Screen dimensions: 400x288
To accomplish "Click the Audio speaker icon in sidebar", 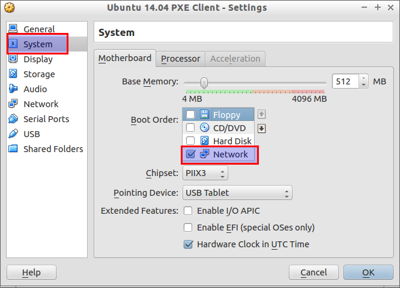I will (13, 89).
